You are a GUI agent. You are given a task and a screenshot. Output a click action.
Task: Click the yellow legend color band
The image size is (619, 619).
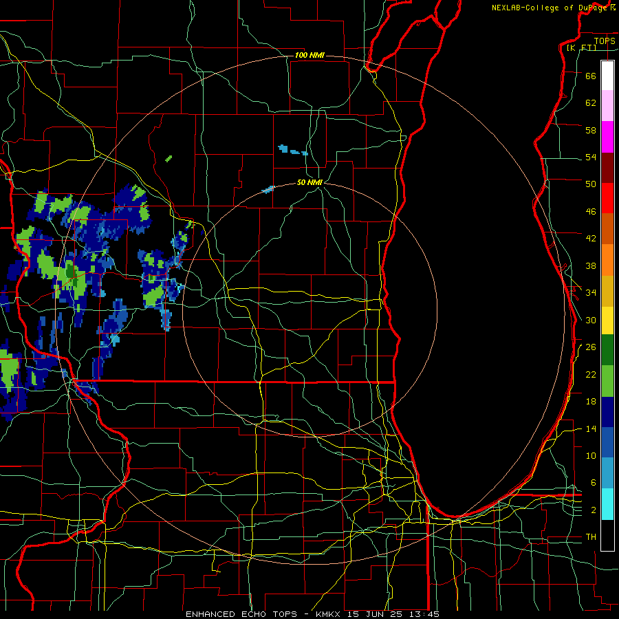pyautogui.click(x=607, y=320)
